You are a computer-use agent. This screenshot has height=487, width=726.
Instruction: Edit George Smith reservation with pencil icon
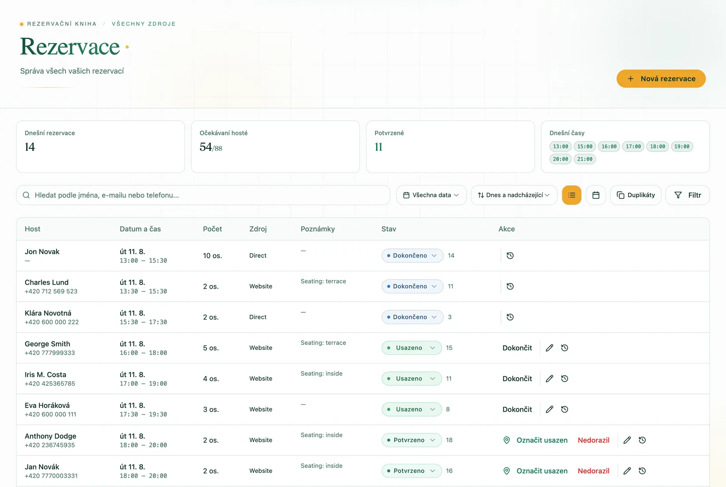point(549,348)
